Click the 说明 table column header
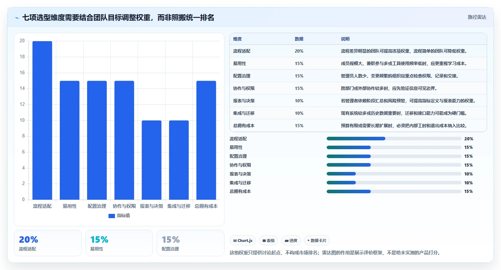This screenshot has width=501, height=270. [x=345, y=39]
